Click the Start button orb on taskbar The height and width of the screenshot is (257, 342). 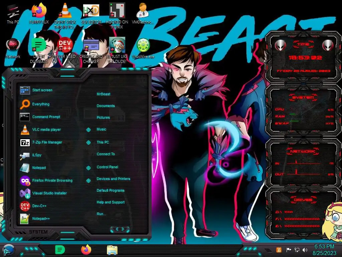(9, 250)
